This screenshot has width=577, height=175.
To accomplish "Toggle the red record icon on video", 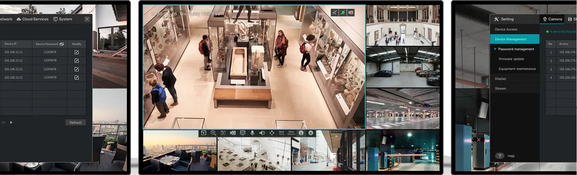I will click(351, 13).
